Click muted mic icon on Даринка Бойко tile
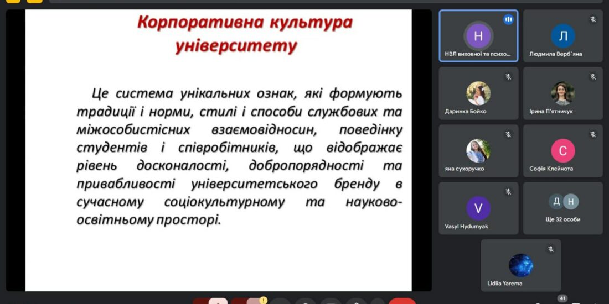Image resolution: width=609 pixels, height=304 pixels. click(x=508, y=77)
